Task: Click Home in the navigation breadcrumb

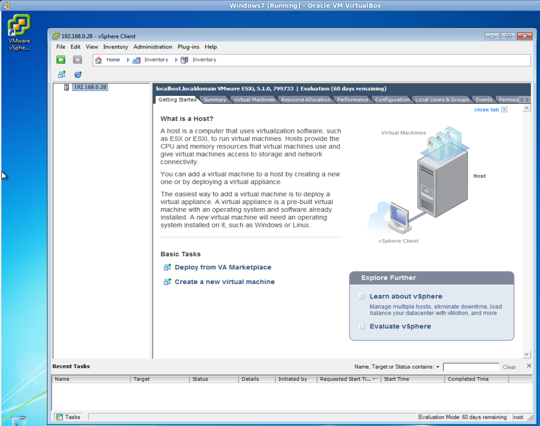Action: pos(113,60)
